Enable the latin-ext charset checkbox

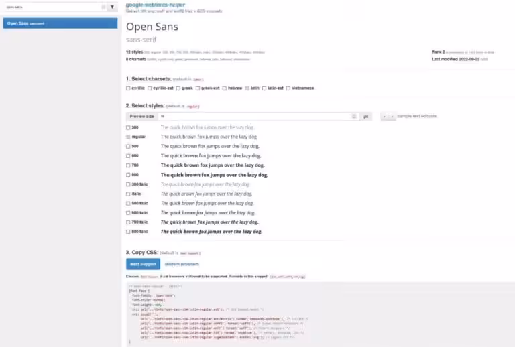(x=264, y=88)
